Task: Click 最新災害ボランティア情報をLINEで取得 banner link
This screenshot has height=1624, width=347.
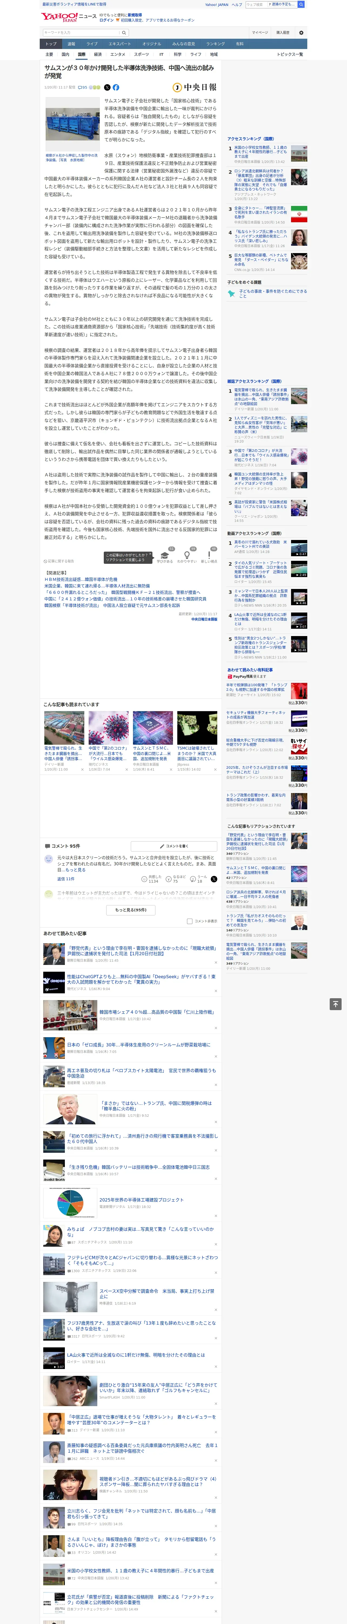Action: point(74,4)
